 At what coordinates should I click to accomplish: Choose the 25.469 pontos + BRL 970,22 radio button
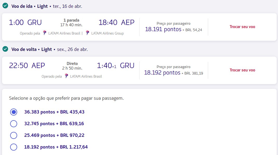[x=14, y=135]
